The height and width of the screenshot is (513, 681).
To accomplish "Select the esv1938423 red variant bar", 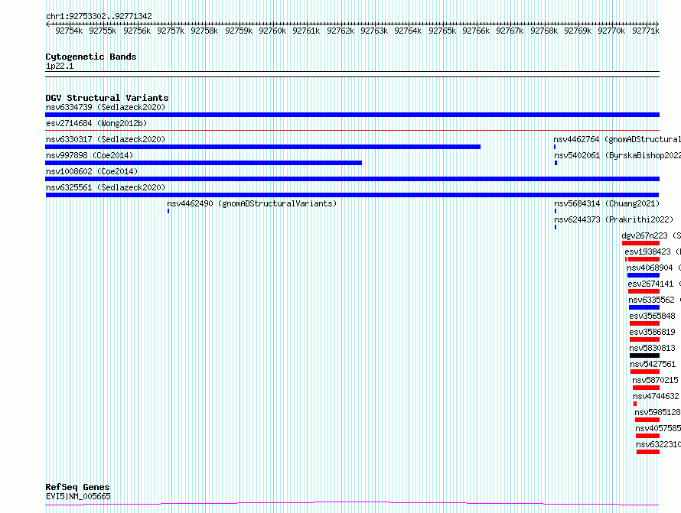I will pos(642,259).
